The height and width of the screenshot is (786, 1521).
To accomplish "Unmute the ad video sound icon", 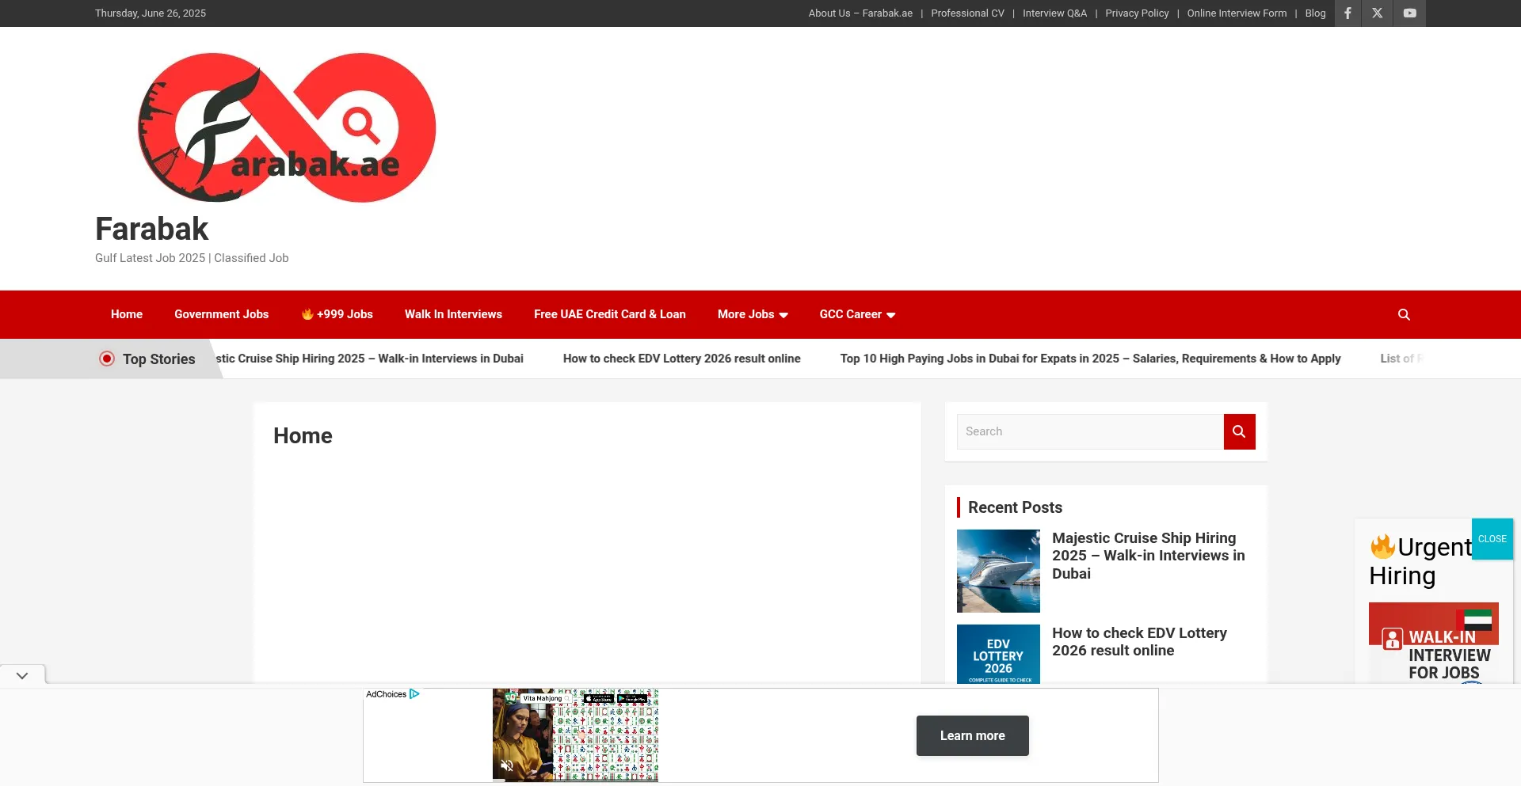I will click(507, 765).
